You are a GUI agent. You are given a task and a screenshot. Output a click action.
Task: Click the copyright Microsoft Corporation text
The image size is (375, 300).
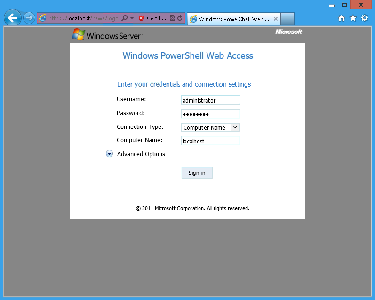[193, 208]
